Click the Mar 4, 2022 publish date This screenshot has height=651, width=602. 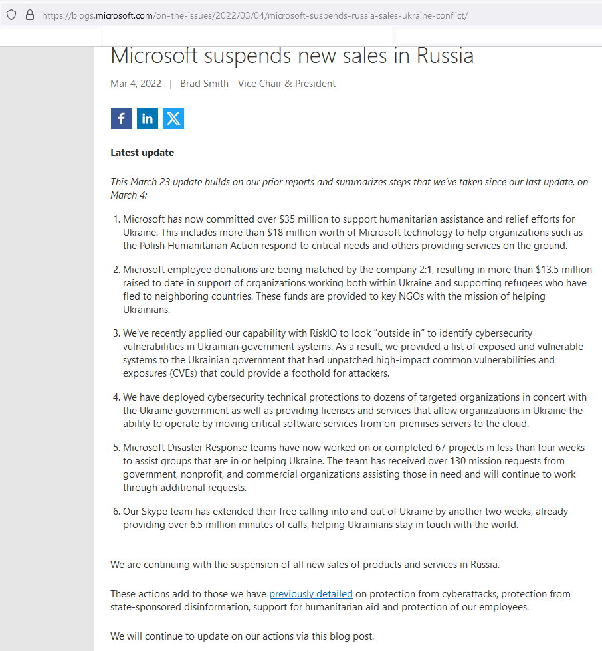136,84
